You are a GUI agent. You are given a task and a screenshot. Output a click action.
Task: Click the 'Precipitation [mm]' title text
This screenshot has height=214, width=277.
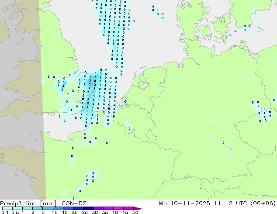28,204
